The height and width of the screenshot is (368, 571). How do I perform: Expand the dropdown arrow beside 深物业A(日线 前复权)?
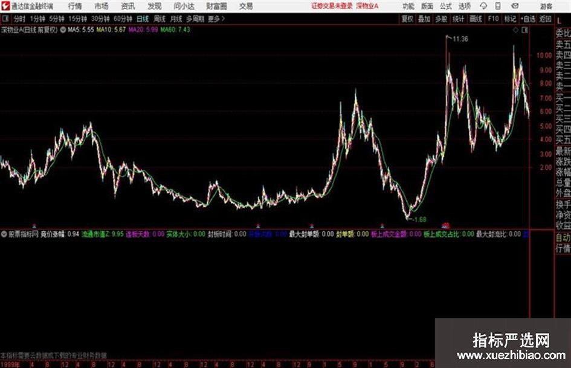(x=63, y=30)
